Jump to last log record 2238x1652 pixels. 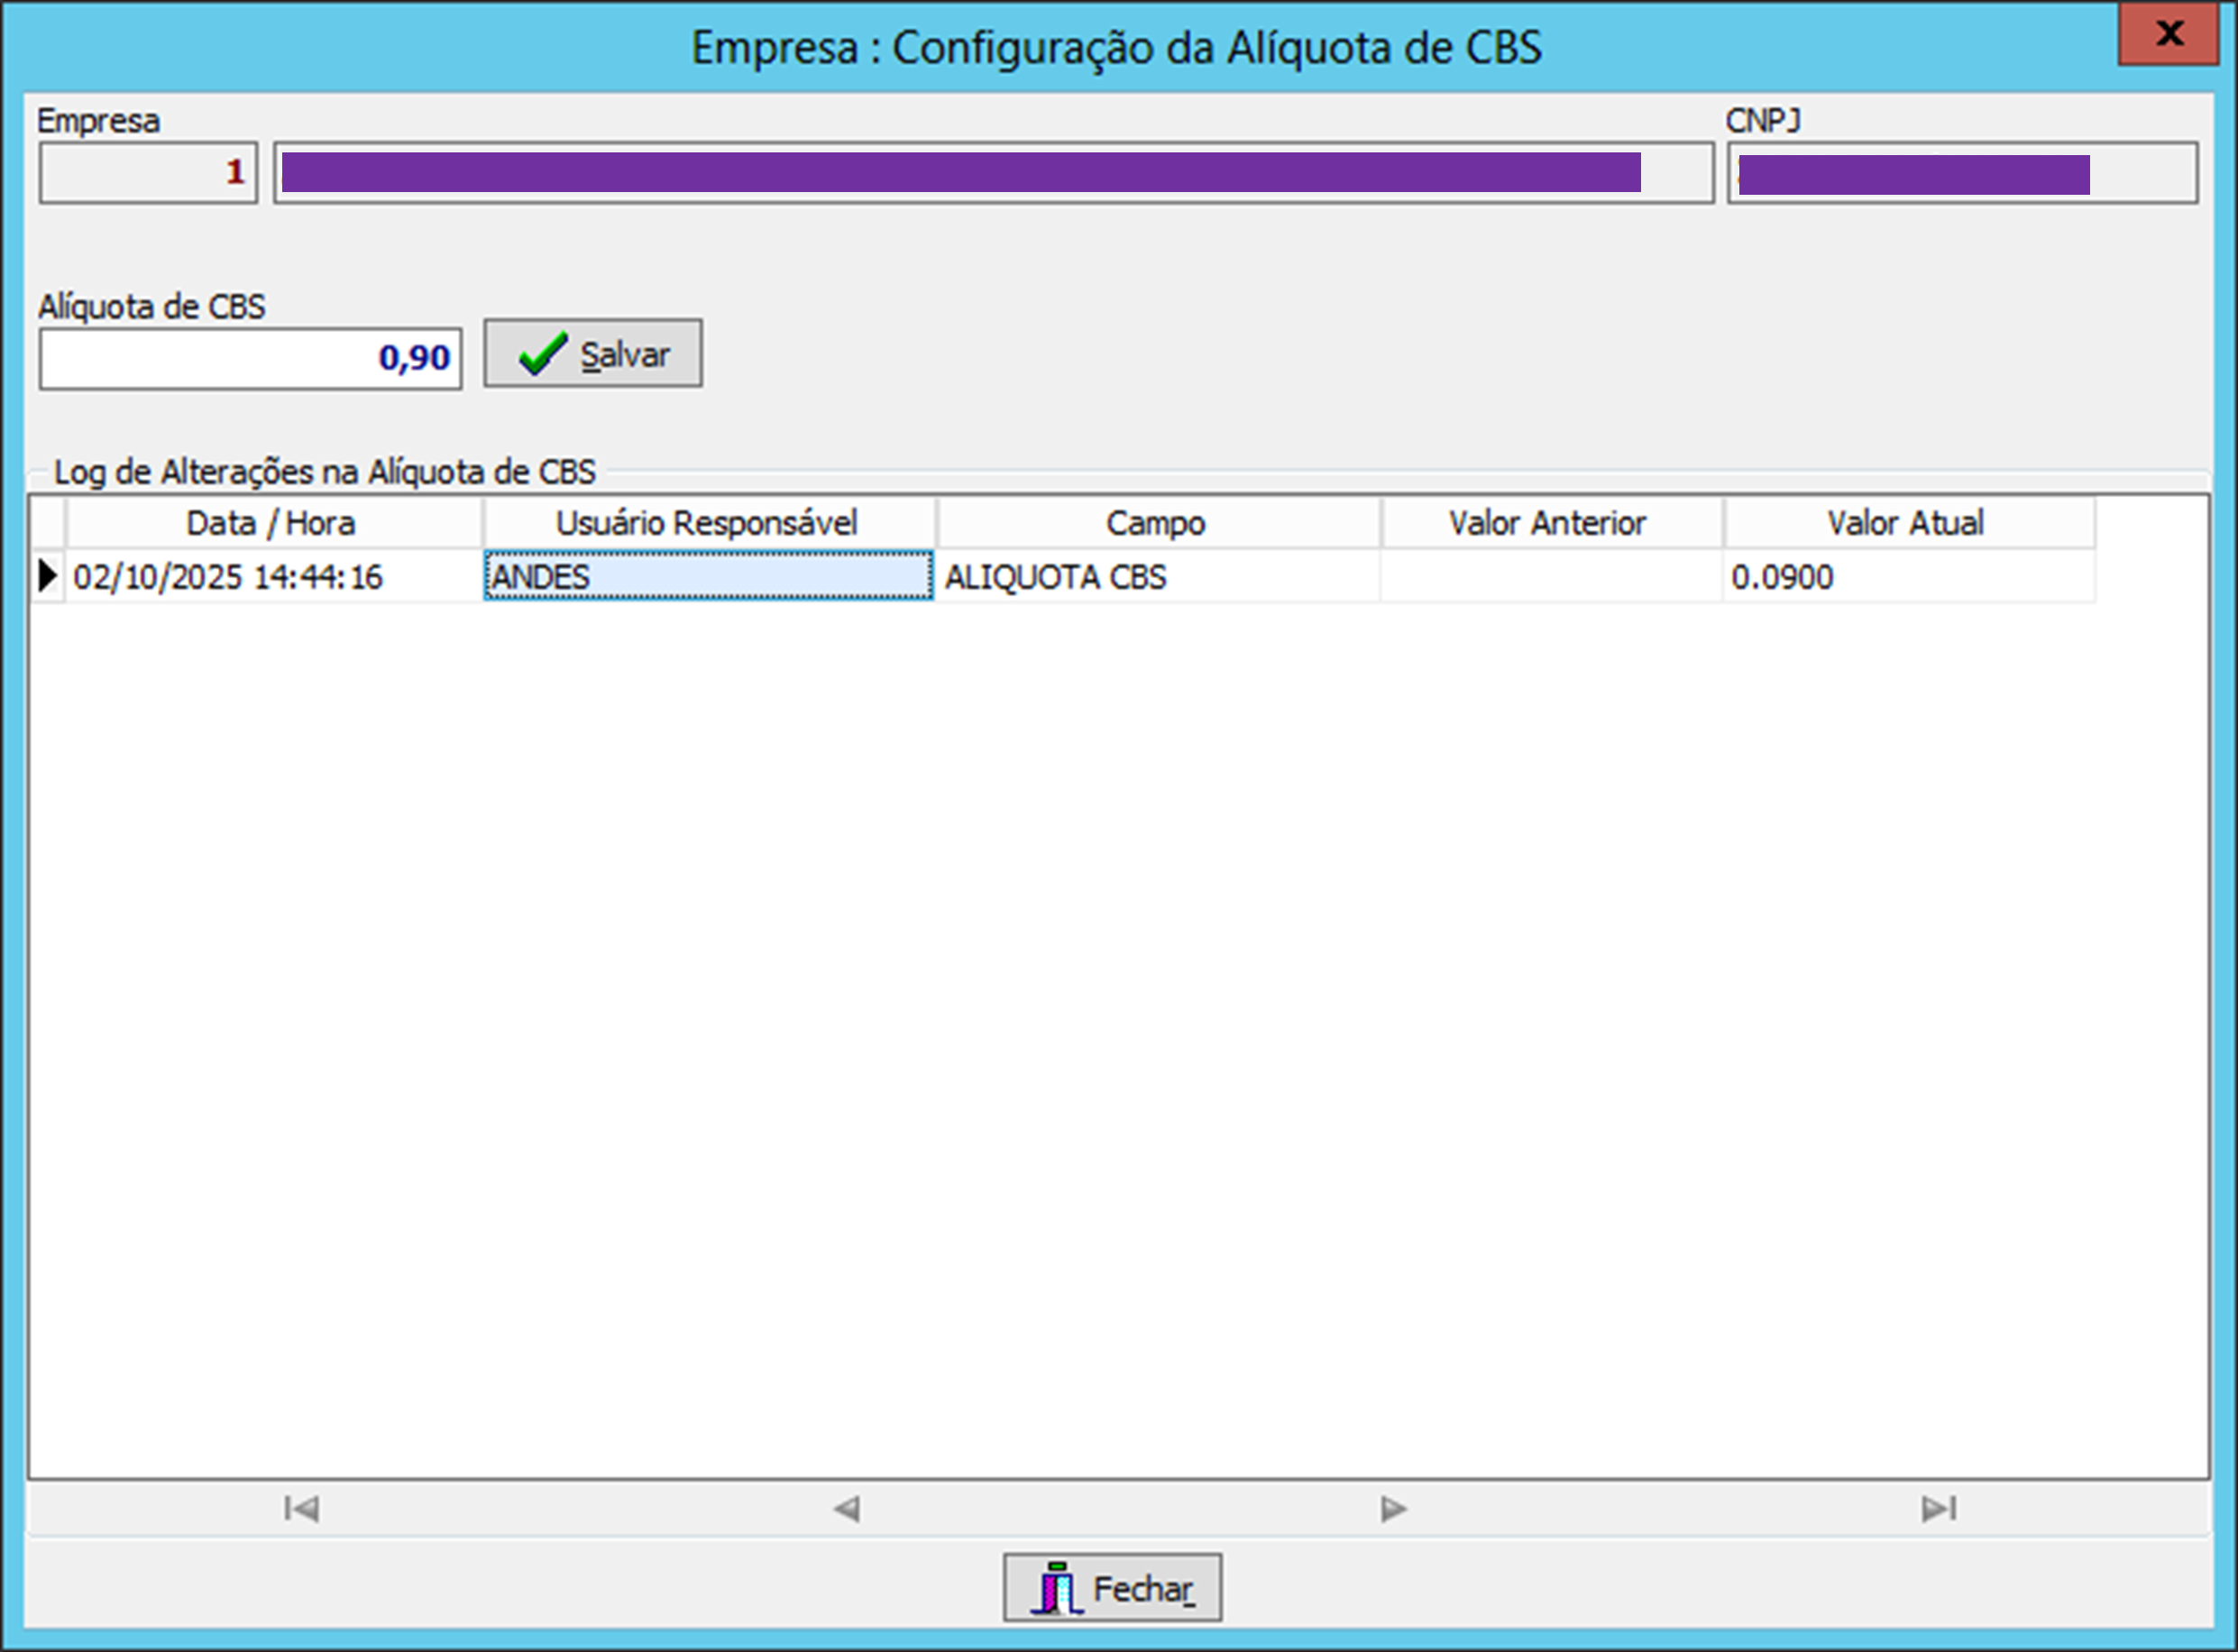[1938, 1508]
